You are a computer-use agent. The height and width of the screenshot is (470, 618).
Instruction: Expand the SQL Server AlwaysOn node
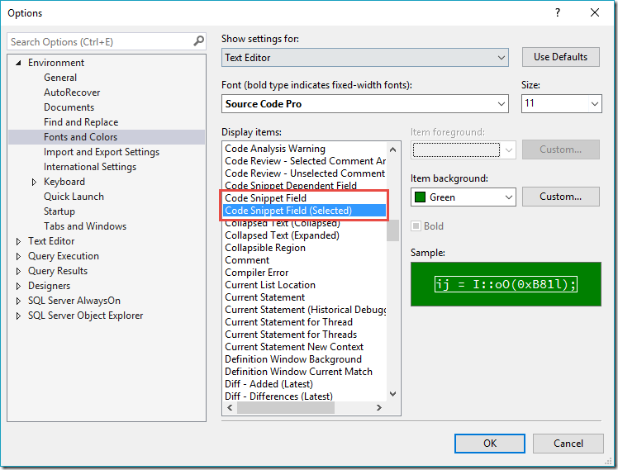tap(18, 301)
